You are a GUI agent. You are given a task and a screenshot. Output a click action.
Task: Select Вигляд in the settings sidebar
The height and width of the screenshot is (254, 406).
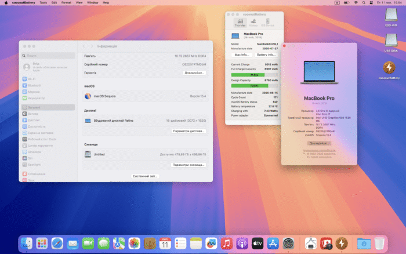(48, 114)
